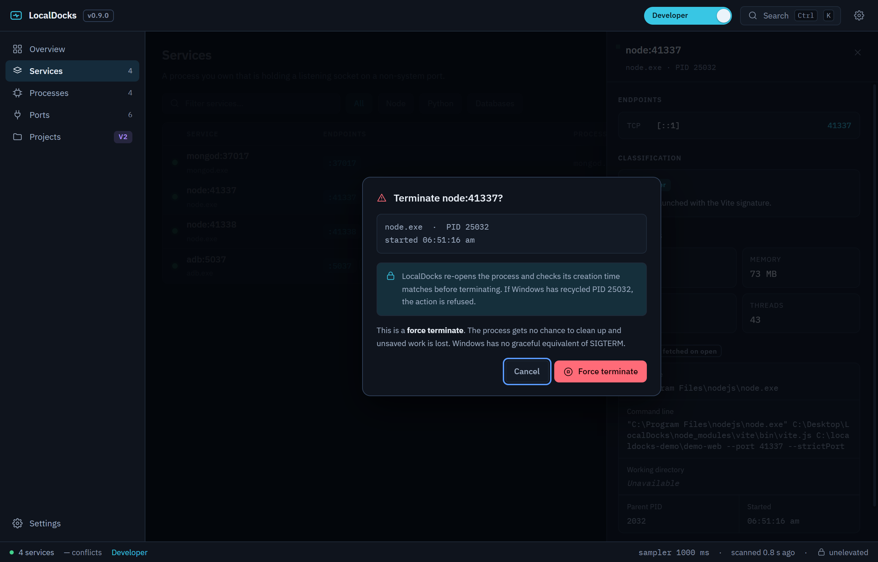
Task: Click the lock icon in info box
Action: 390,276
